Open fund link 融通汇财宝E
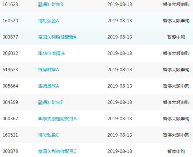This screenshot has height=157, width=193. (x=50, y=102)
